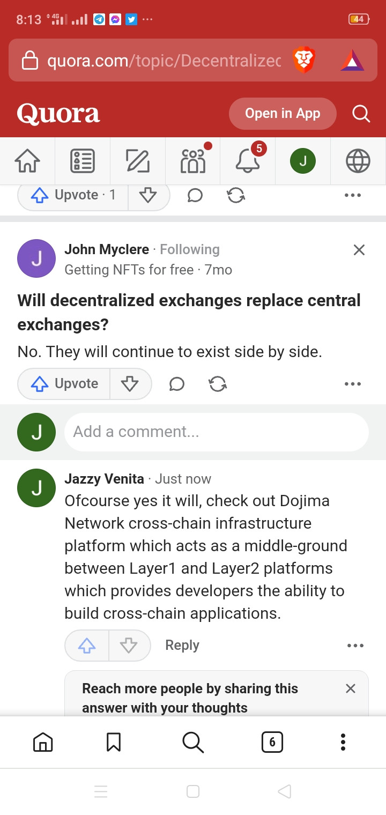The height and width of the screenshot is (815, 386).
Task: Tap the Open in App button
Action: click(x=283, y=114)
